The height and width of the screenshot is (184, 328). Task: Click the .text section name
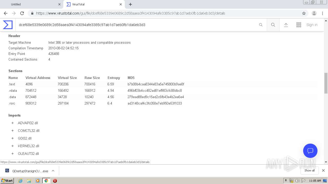click(12, 84)
